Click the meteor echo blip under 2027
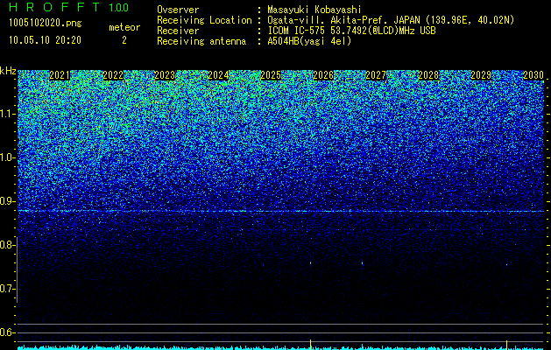Image resolution: width=551 pixels, height=350 pixels. 363,263
